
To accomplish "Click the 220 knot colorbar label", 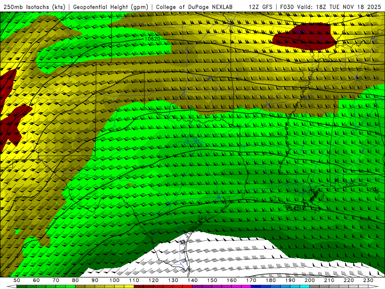I will [349, 280].
